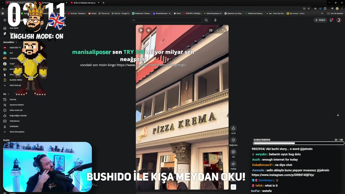The height and width of the screenshot is (194, 345).
Task: Expand the Abonelikler section
Action: [10, 42]
